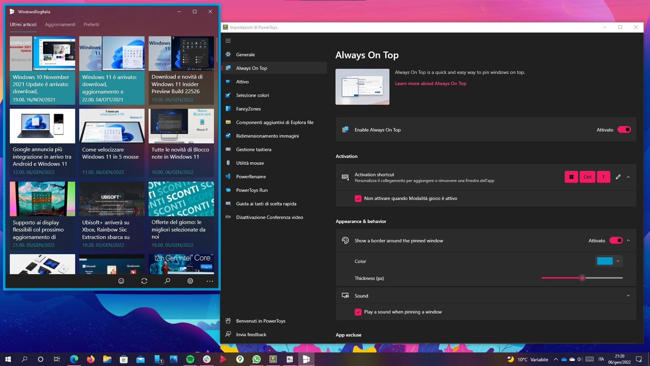
Task: Click the emoji feedback icon in WindowsBlogItalia
Action: tap(121, 281)
